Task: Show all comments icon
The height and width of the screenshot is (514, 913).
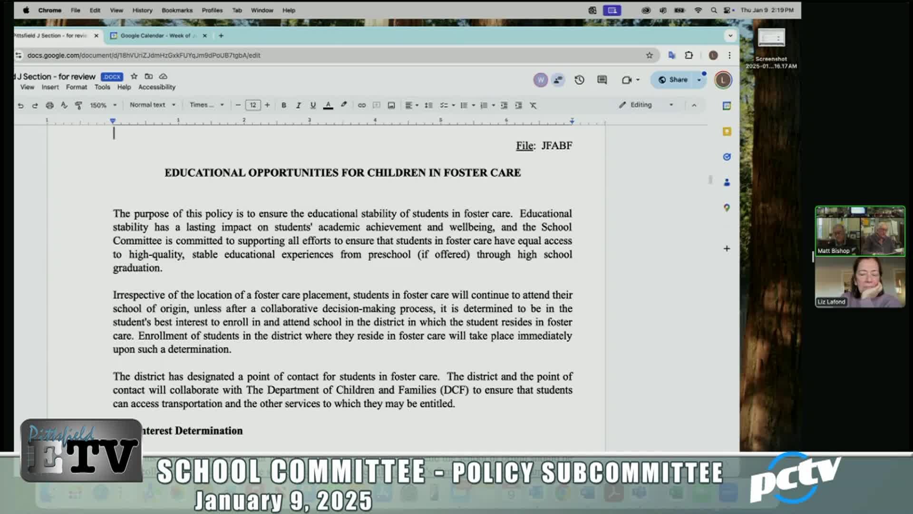Action: coord(602,80)
